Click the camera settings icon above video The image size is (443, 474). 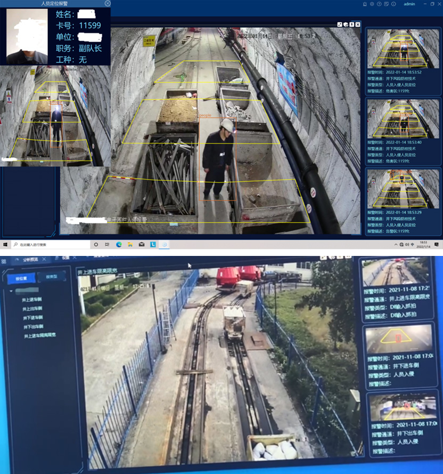pyautogui.click(x=346, y=25)
